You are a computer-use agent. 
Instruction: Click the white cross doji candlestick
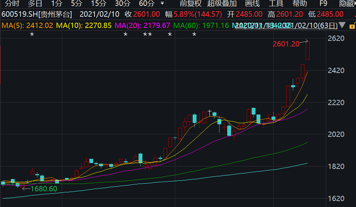(210, 112)
